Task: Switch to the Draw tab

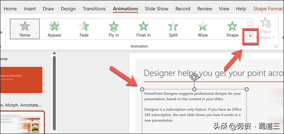Action: 48,9
